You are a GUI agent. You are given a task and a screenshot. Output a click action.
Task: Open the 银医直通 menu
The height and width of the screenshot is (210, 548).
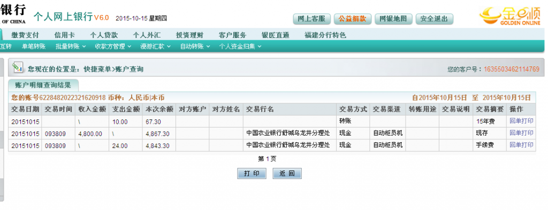(x=276, y=35)
